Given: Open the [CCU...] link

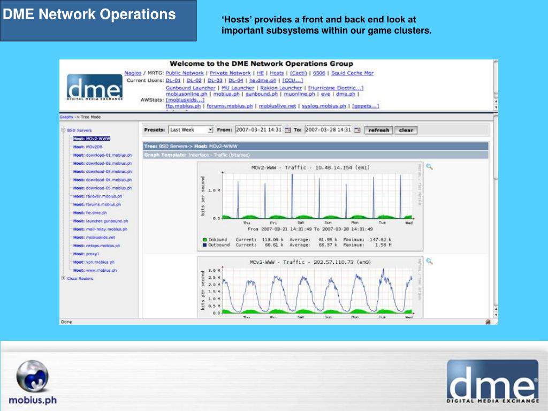Looking at the screenshot, I should point(293,80).
